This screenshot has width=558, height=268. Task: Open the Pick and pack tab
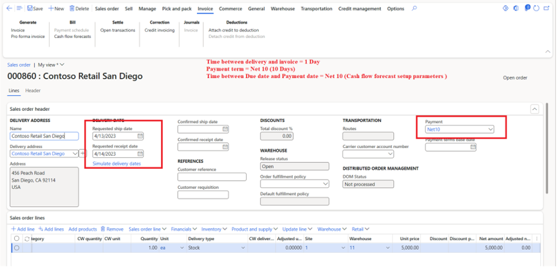pyautogui.click(x=176, y=9)
